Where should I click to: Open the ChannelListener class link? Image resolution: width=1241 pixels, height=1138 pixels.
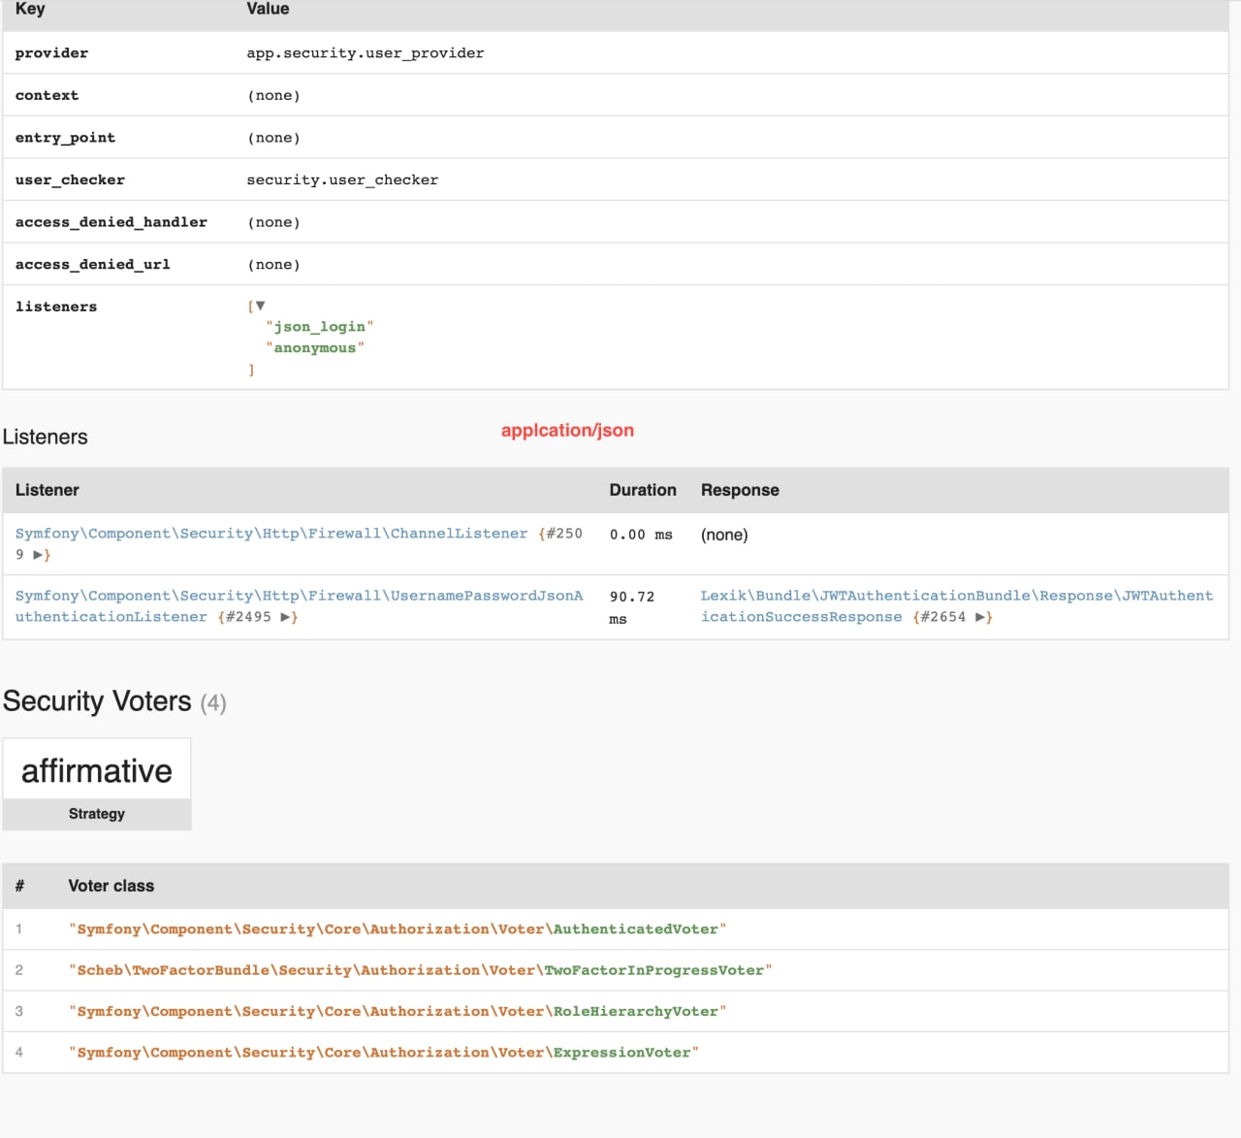[271, 534]
